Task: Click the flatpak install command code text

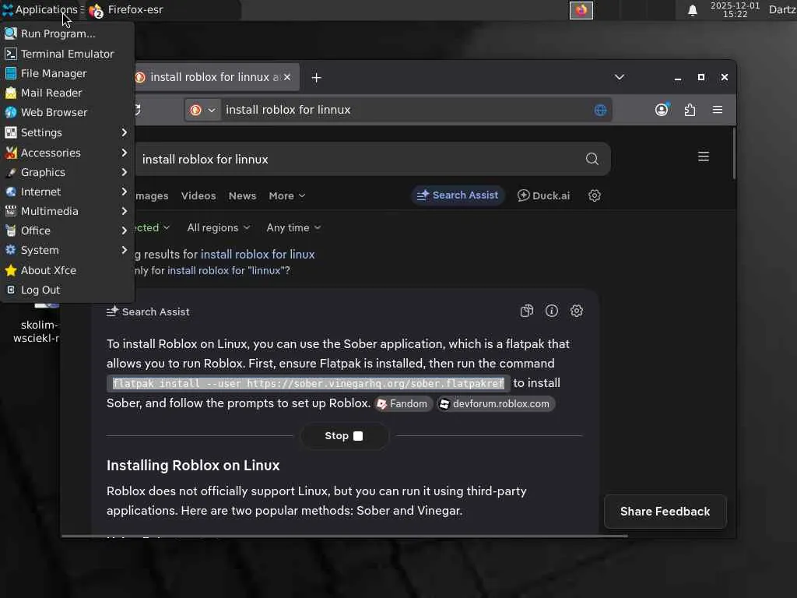Action: 308,383
